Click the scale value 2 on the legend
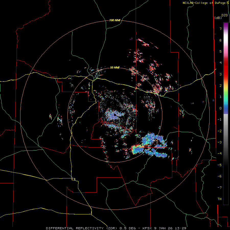 (x=221, y=86)
